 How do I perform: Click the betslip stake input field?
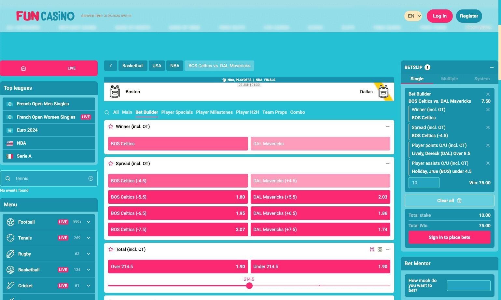tap(424, 183)
